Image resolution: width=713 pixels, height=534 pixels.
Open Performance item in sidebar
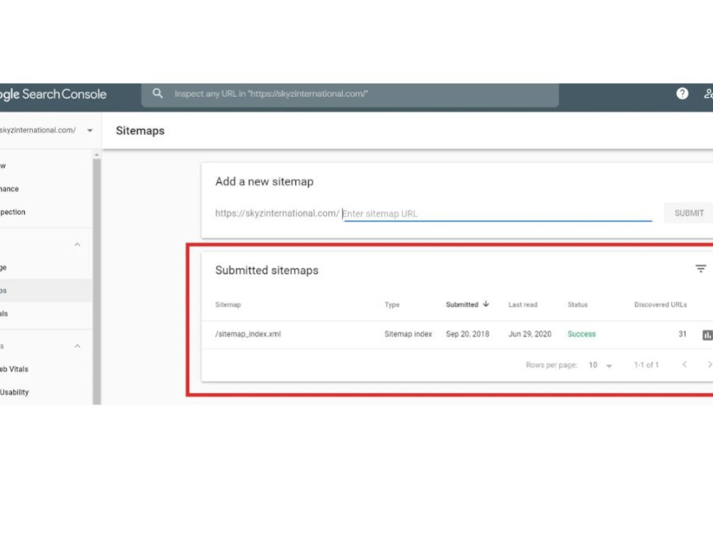click(x=46, y=189)
